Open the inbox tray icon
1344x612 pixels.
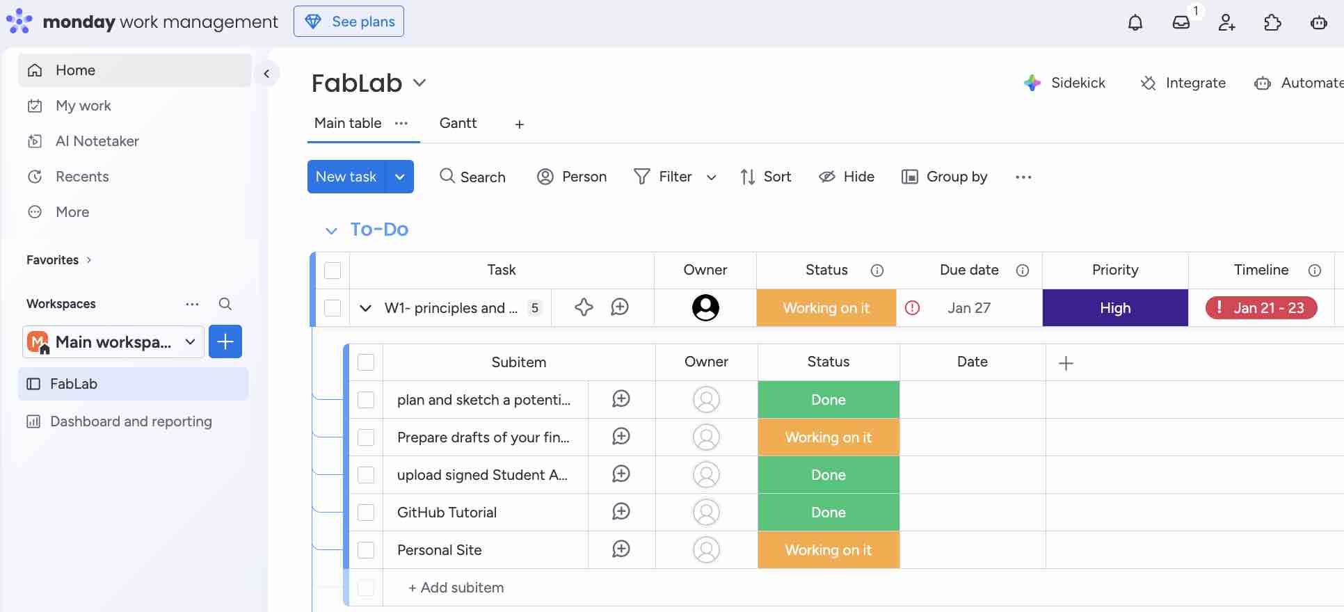click(1181, 23)
